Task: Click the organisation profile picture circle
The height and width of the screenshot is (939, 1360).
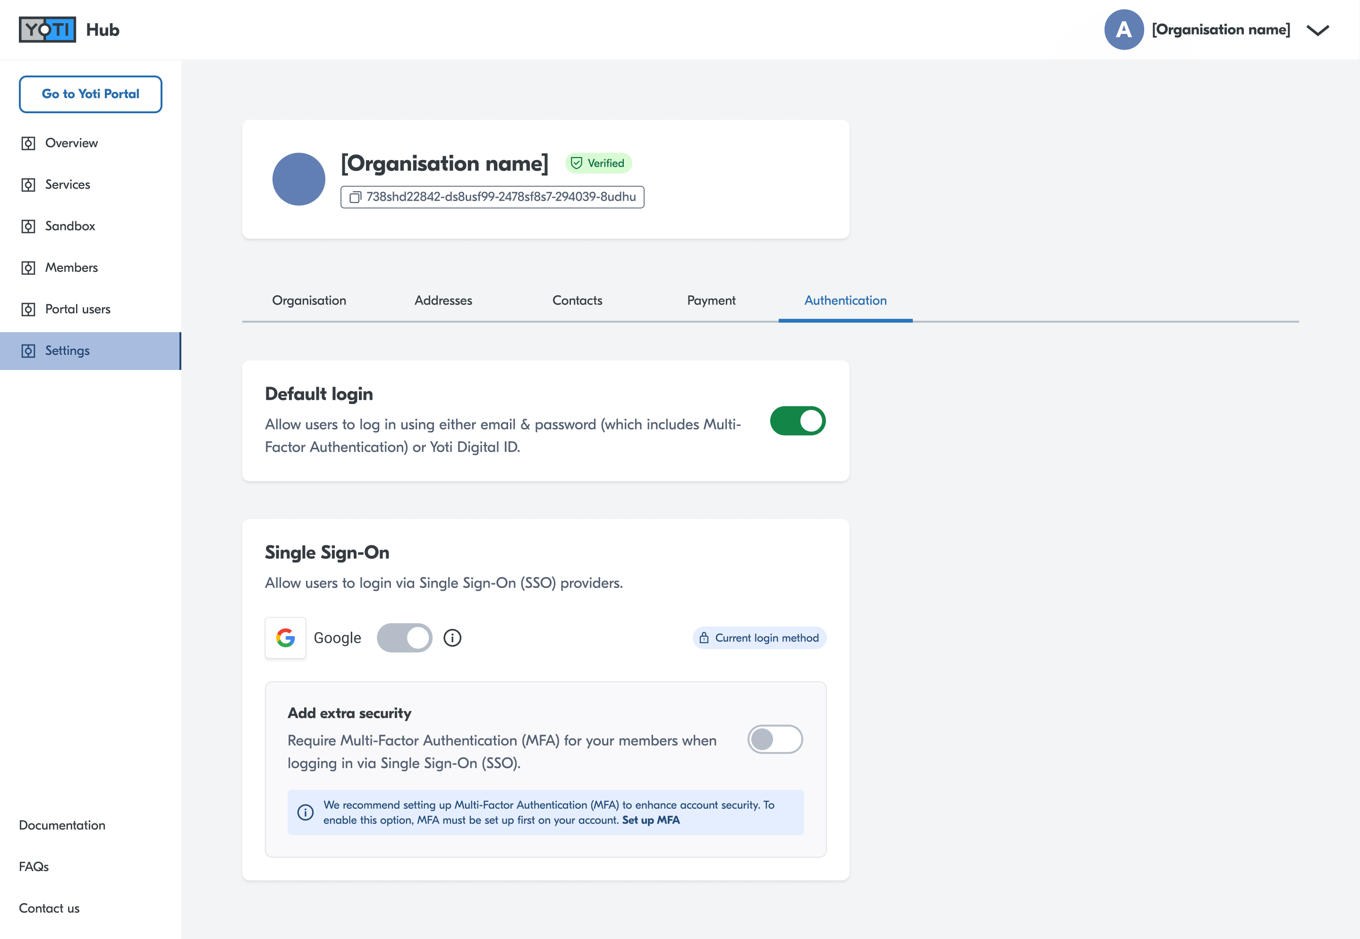Action: click(298, 179)
